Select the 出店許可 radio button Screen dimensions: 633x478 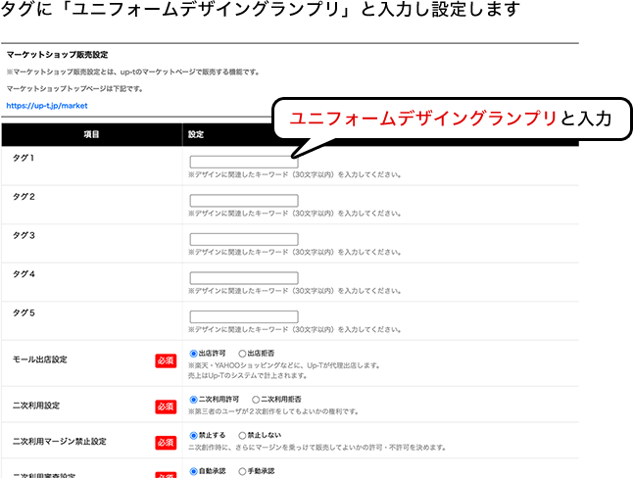(194, 353)
